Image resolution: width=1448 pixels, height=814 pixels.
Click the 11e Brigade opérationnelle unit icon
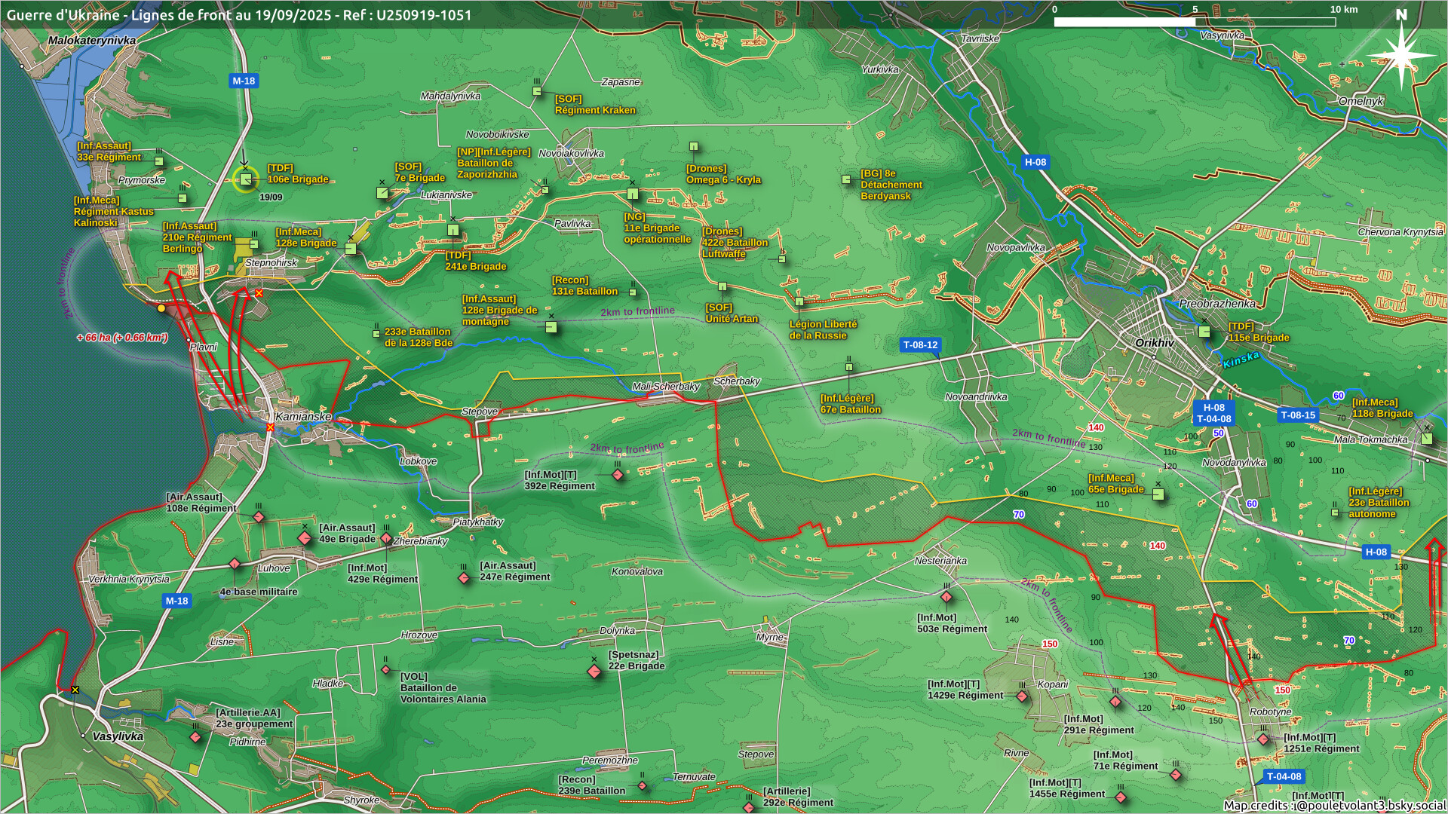pyautogui.click(x=633, y=194)
